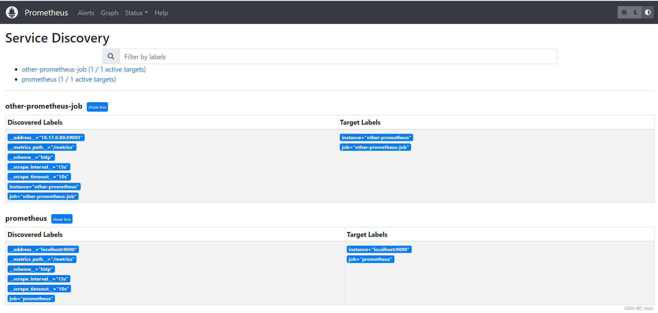
Task: Go to the Graph page
Action: [x=110, y=13]
